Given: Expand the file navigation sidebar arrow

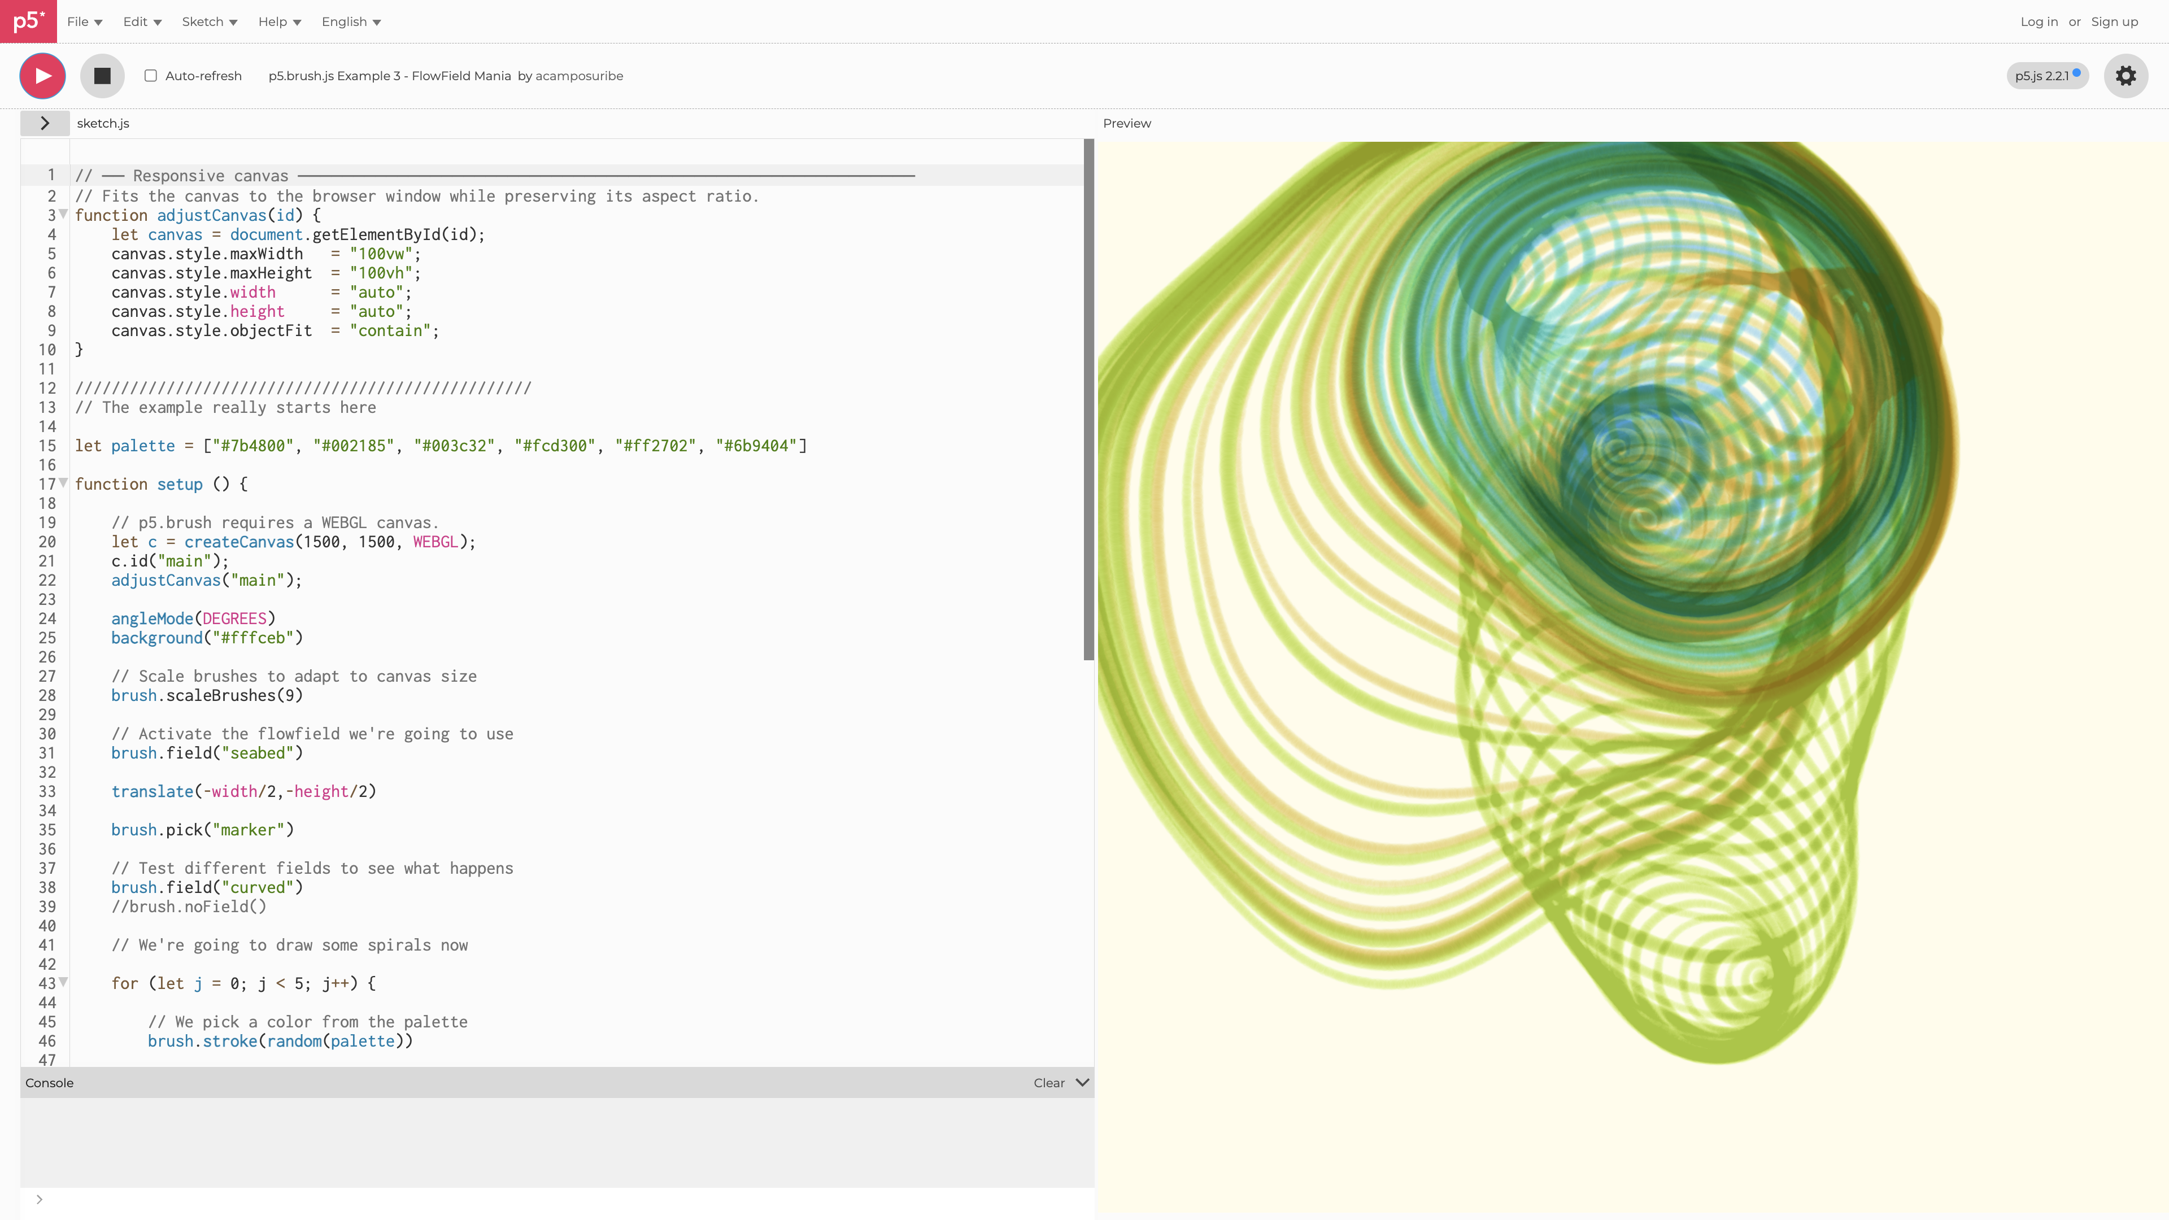Looking at the screenshot, I should click(x=45, y=123).
